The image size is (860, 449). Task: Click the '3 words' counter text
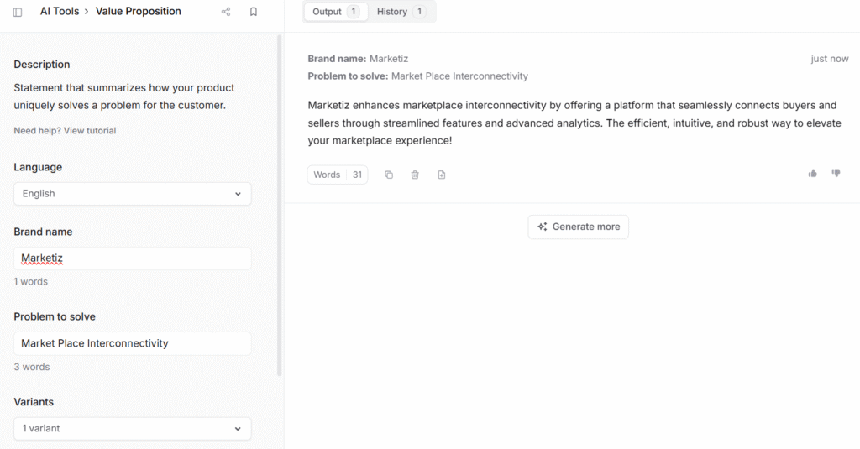pos(32,367)
